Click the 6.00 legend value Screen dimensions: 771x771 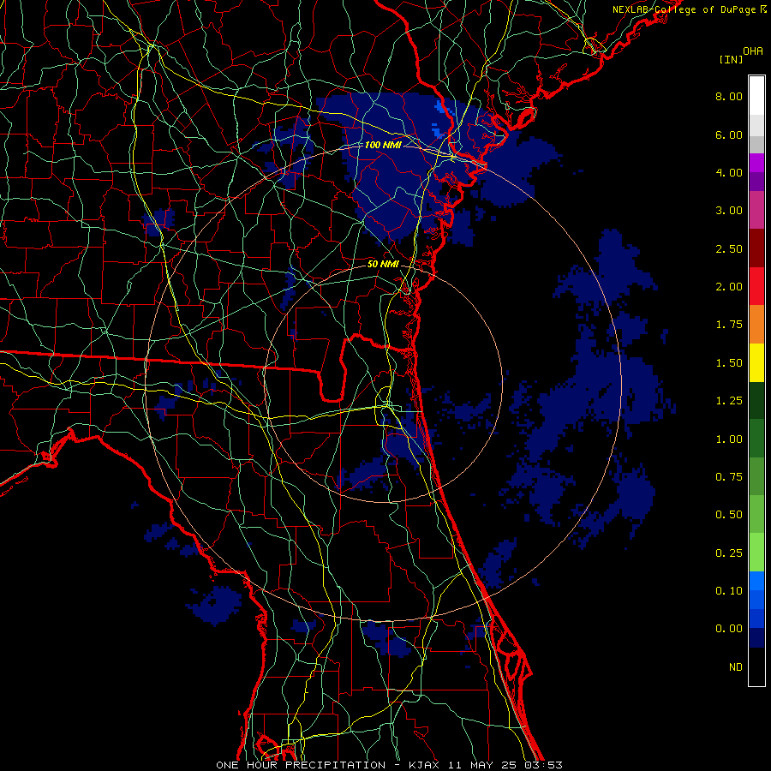729,134
